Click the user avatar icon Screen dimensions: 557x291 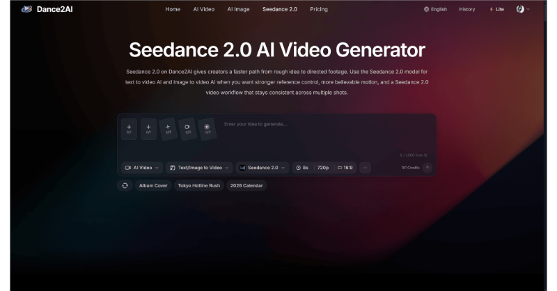click(x=520, y=9)
